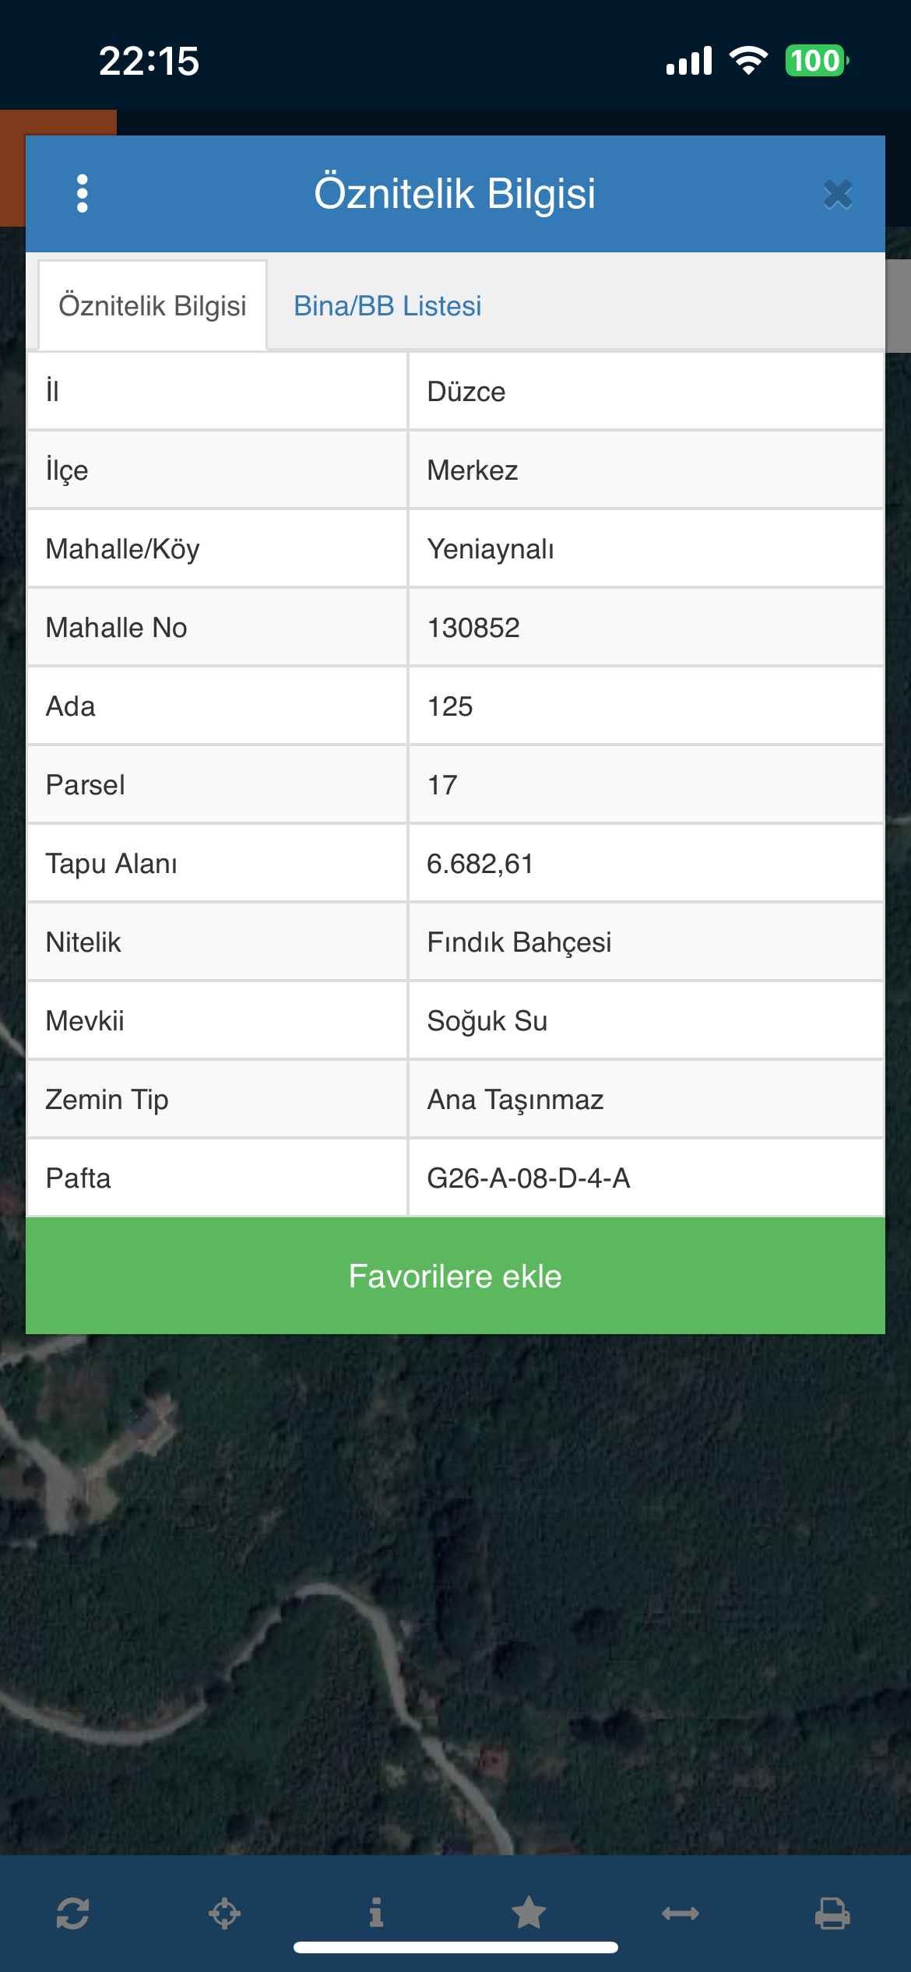911x1972 pixels.
Task: Tap the Ana Taşınmaz zemin tip value
Action: [515, 1100]
